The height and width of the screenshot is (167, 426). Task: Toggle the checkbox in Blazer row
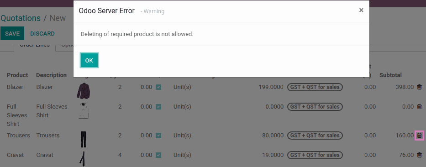point(158,87)
